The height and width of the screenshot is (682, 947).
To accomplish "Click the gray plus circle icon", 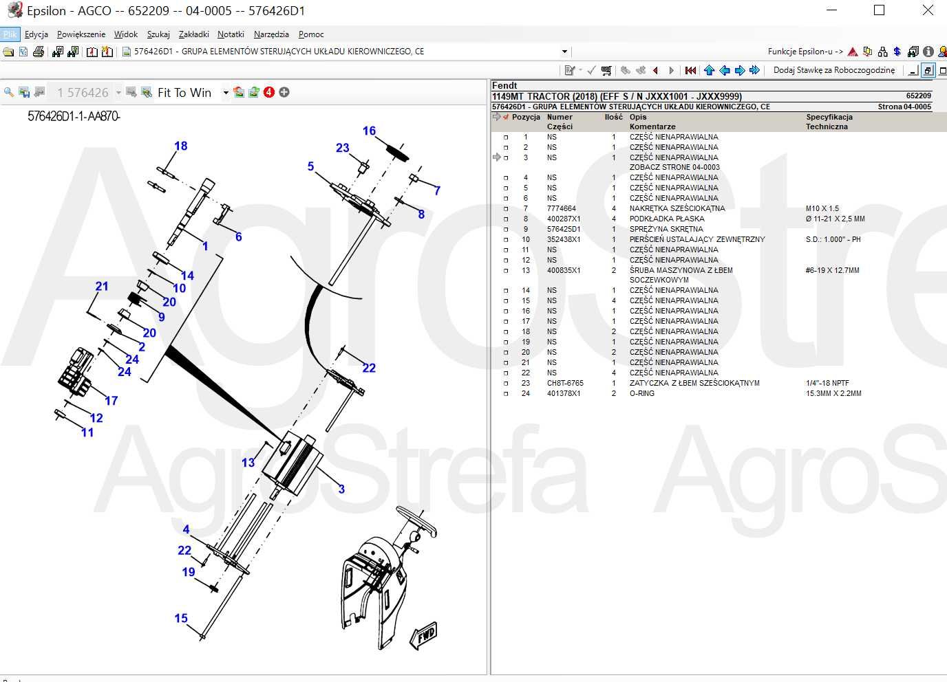I will (x=284, y=92).
